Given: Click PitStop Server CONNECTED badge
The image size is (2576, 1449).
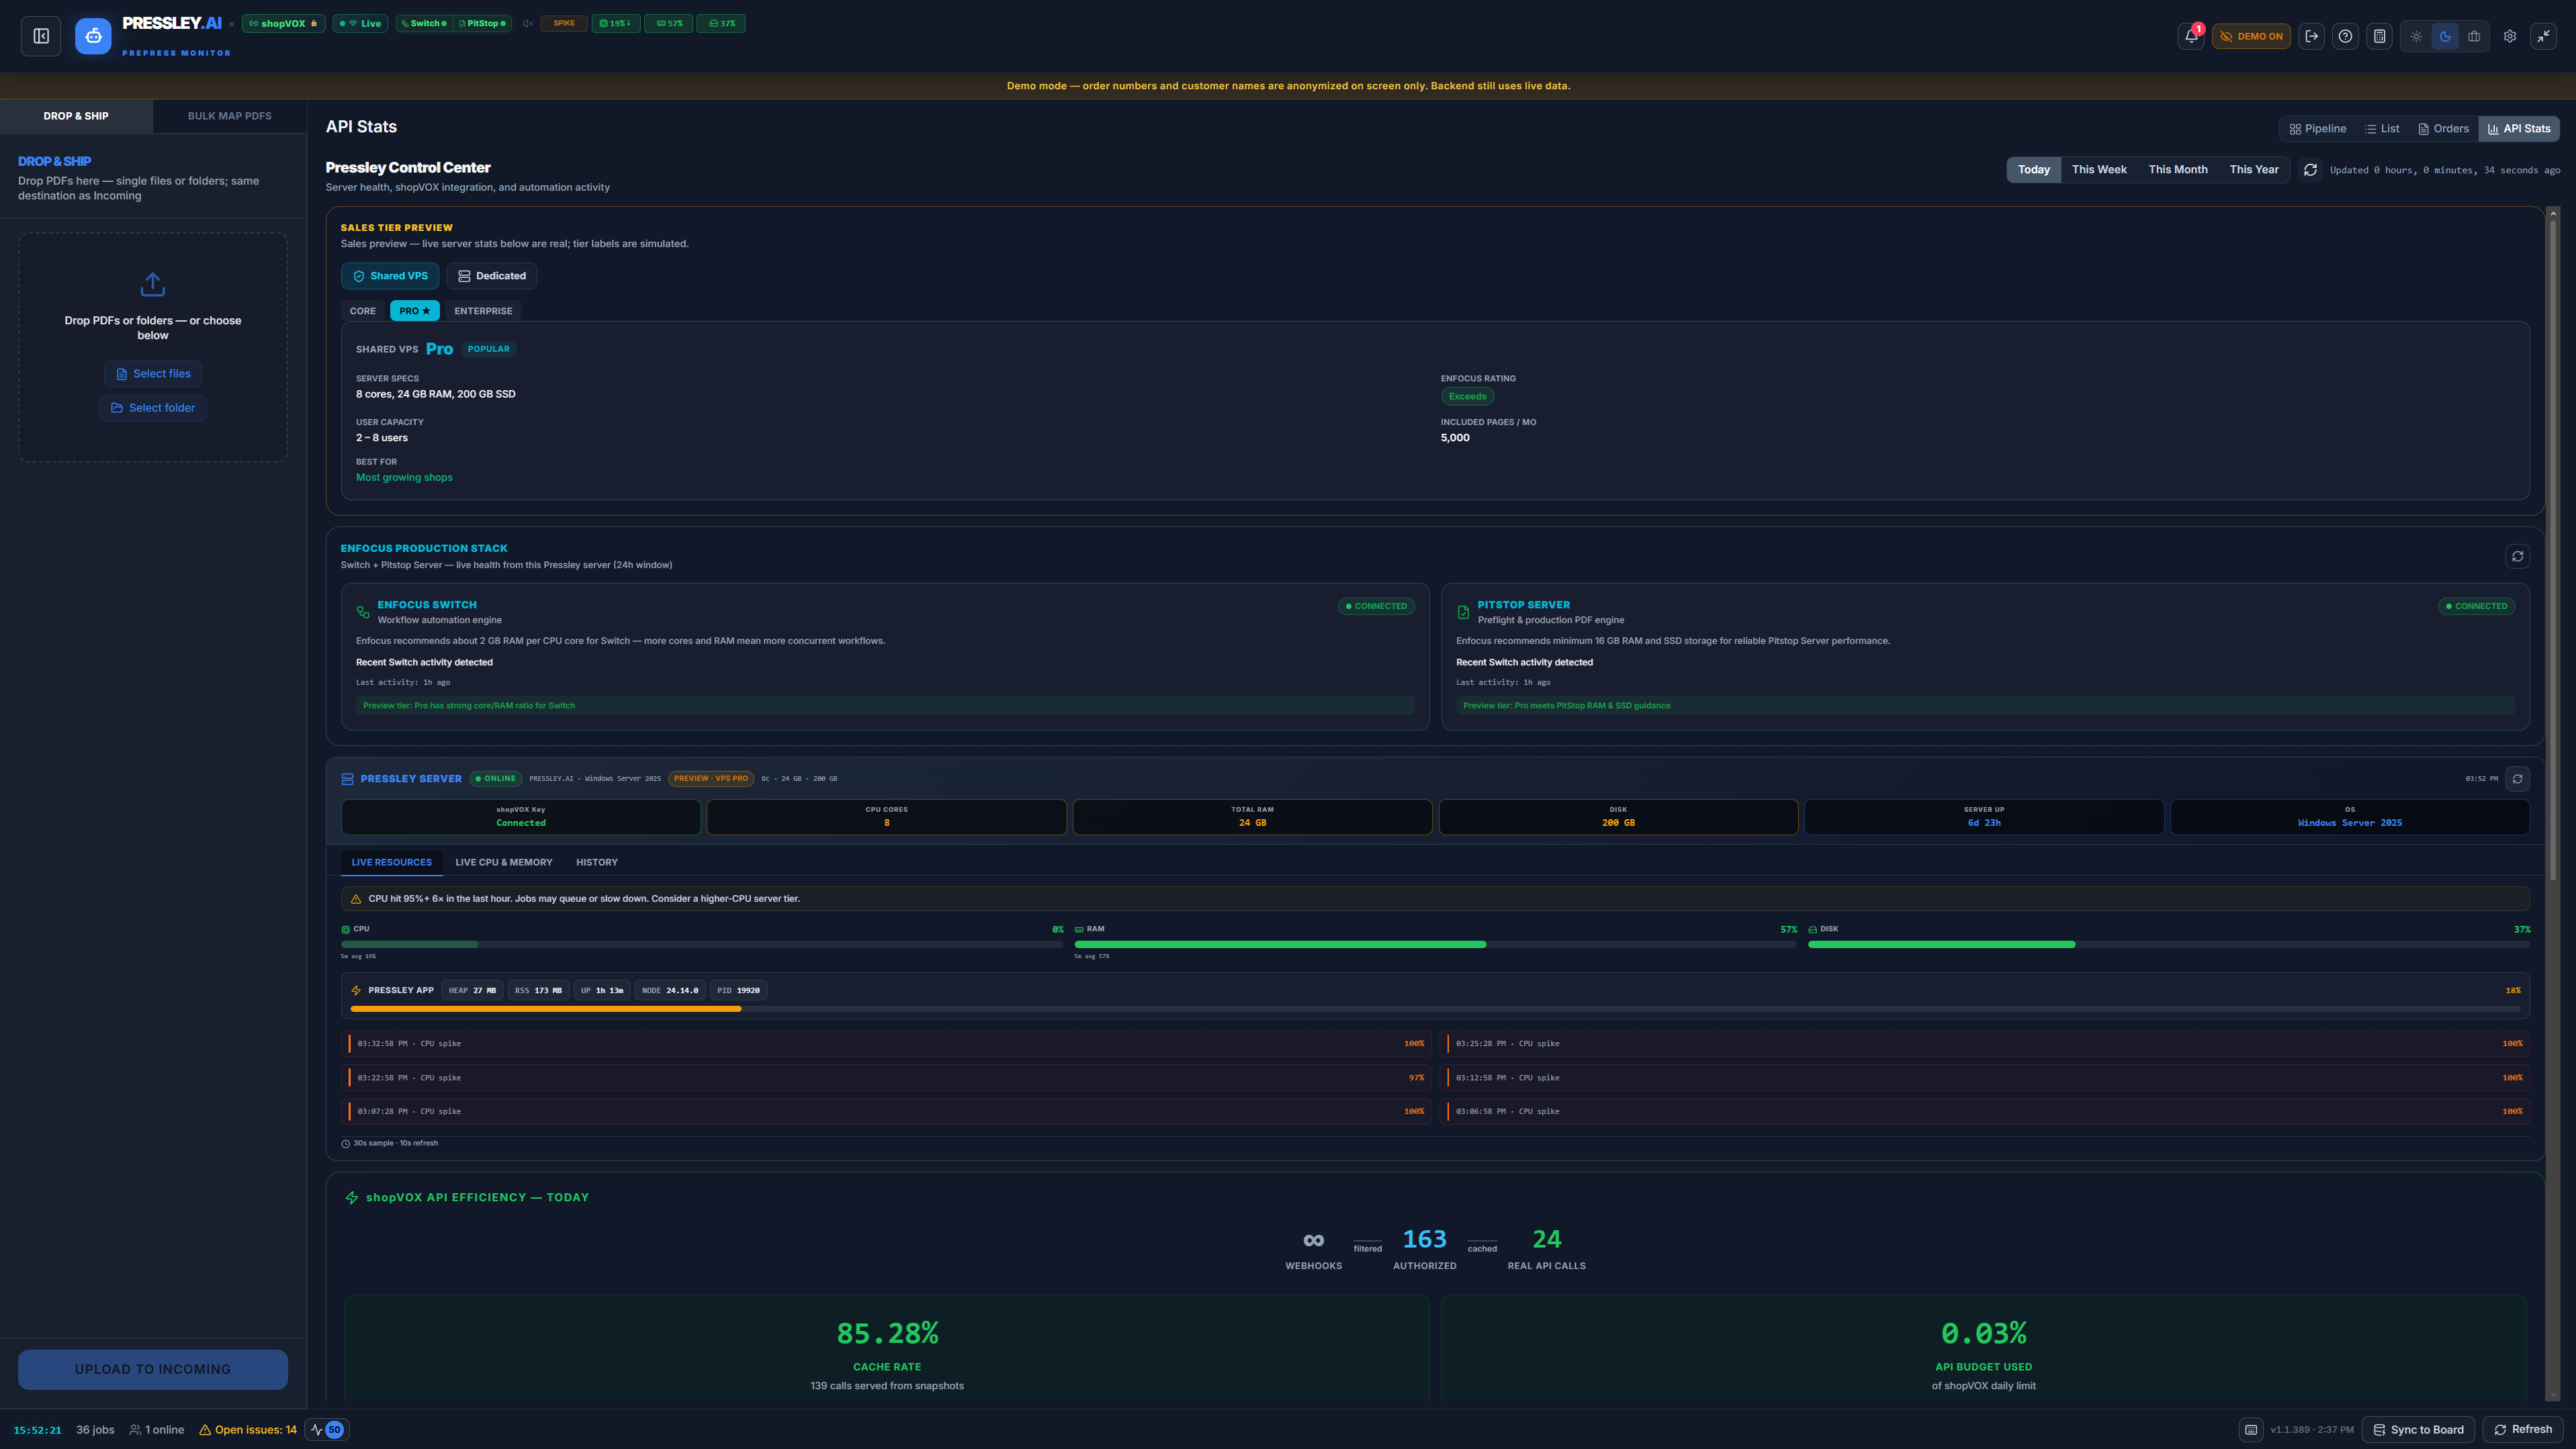Looking at the screenshot, I should coord(2476,606).
